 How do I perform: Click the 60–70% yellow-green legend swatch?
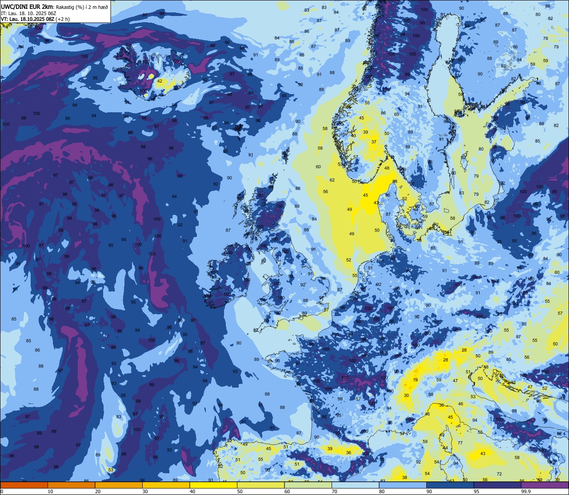(x=308, y=485)
